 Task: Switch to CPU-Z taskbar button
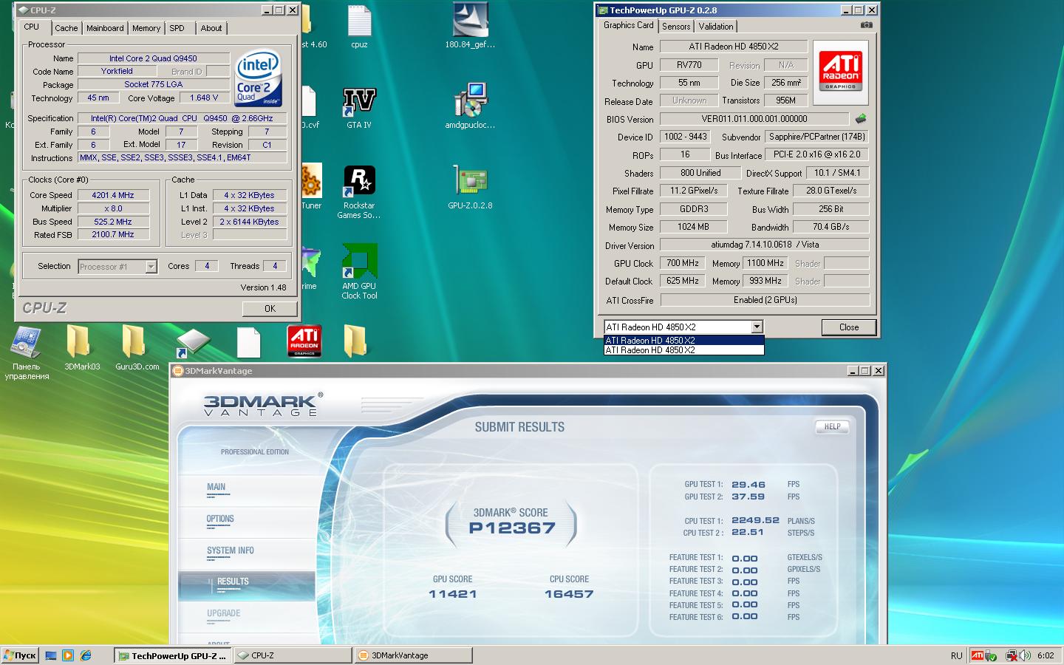293,655
